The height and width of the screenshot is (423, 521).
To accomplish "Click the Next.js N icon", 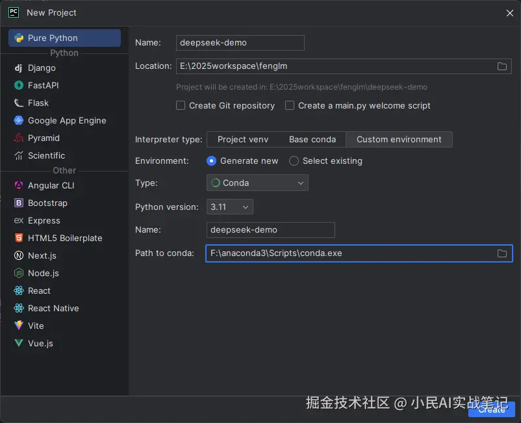I will (x=19, y=255).
